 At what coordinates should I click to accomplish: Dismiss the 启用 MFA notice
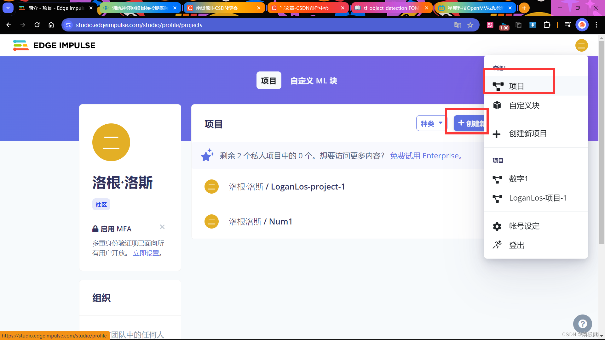162,227
